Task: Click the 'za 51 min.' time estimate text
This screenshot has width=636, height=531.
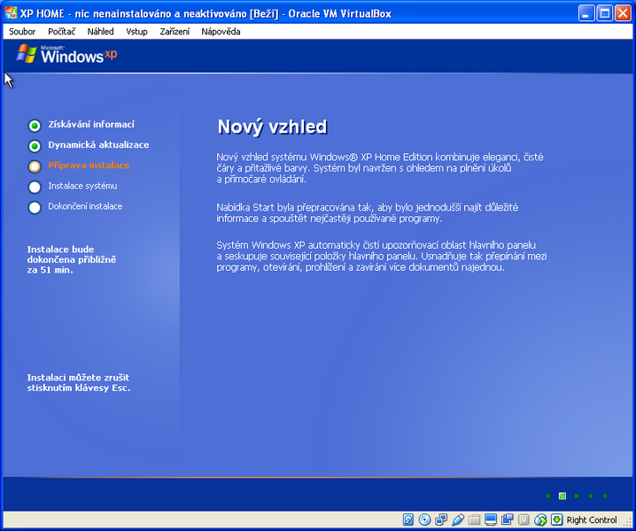Action: coord(50,270)
